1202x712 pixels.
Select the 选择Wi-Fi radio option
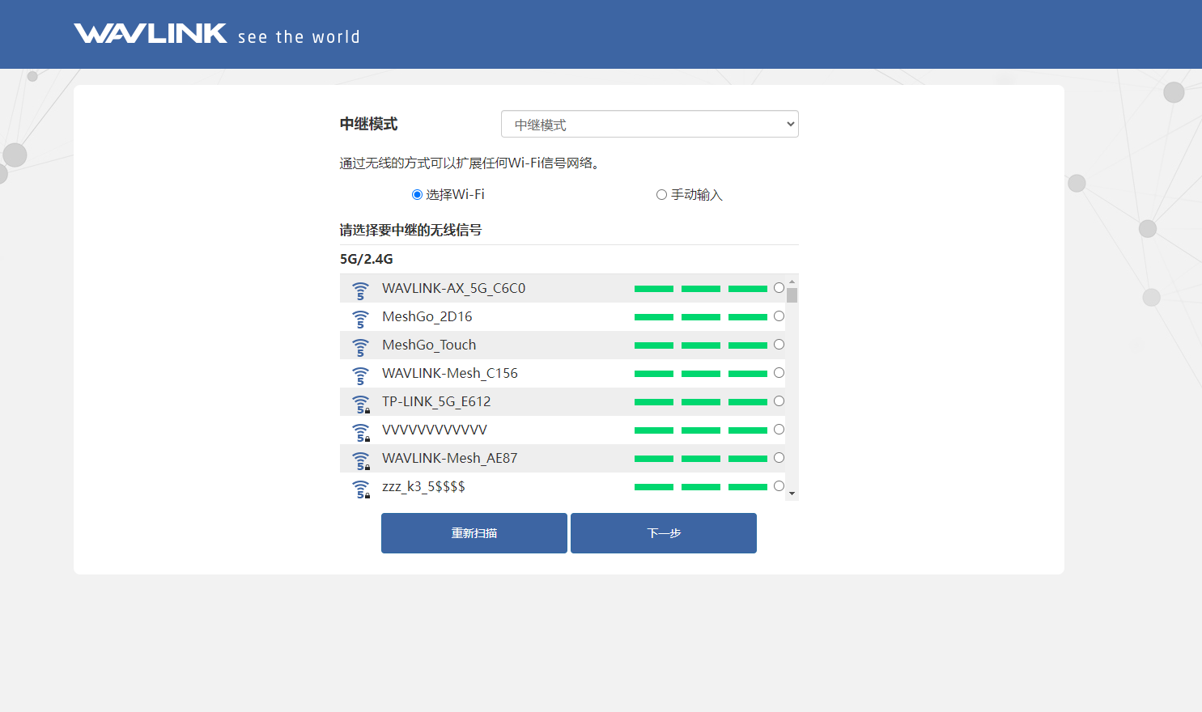[417, 195]
